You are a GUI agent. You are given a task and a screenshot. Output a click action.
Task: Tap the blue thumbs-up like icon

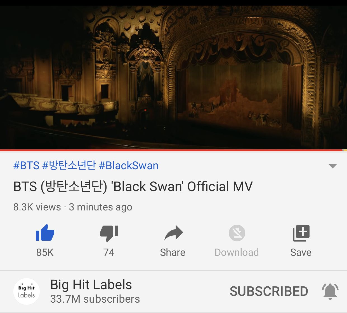pos(45,233)
